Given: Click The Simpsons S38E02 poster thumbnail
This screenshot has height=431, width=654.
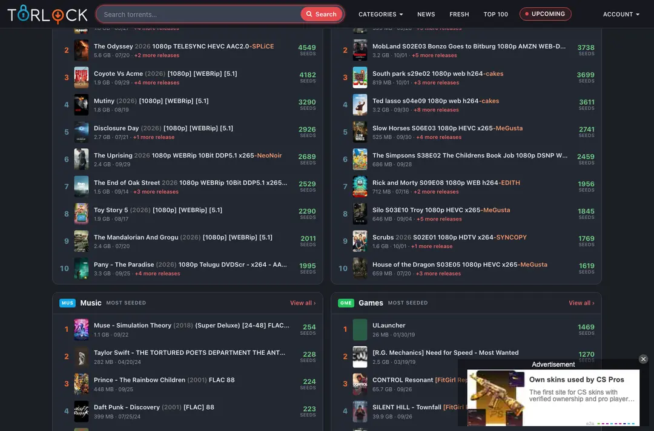Looking at the screenshot, I should (360, 159).
